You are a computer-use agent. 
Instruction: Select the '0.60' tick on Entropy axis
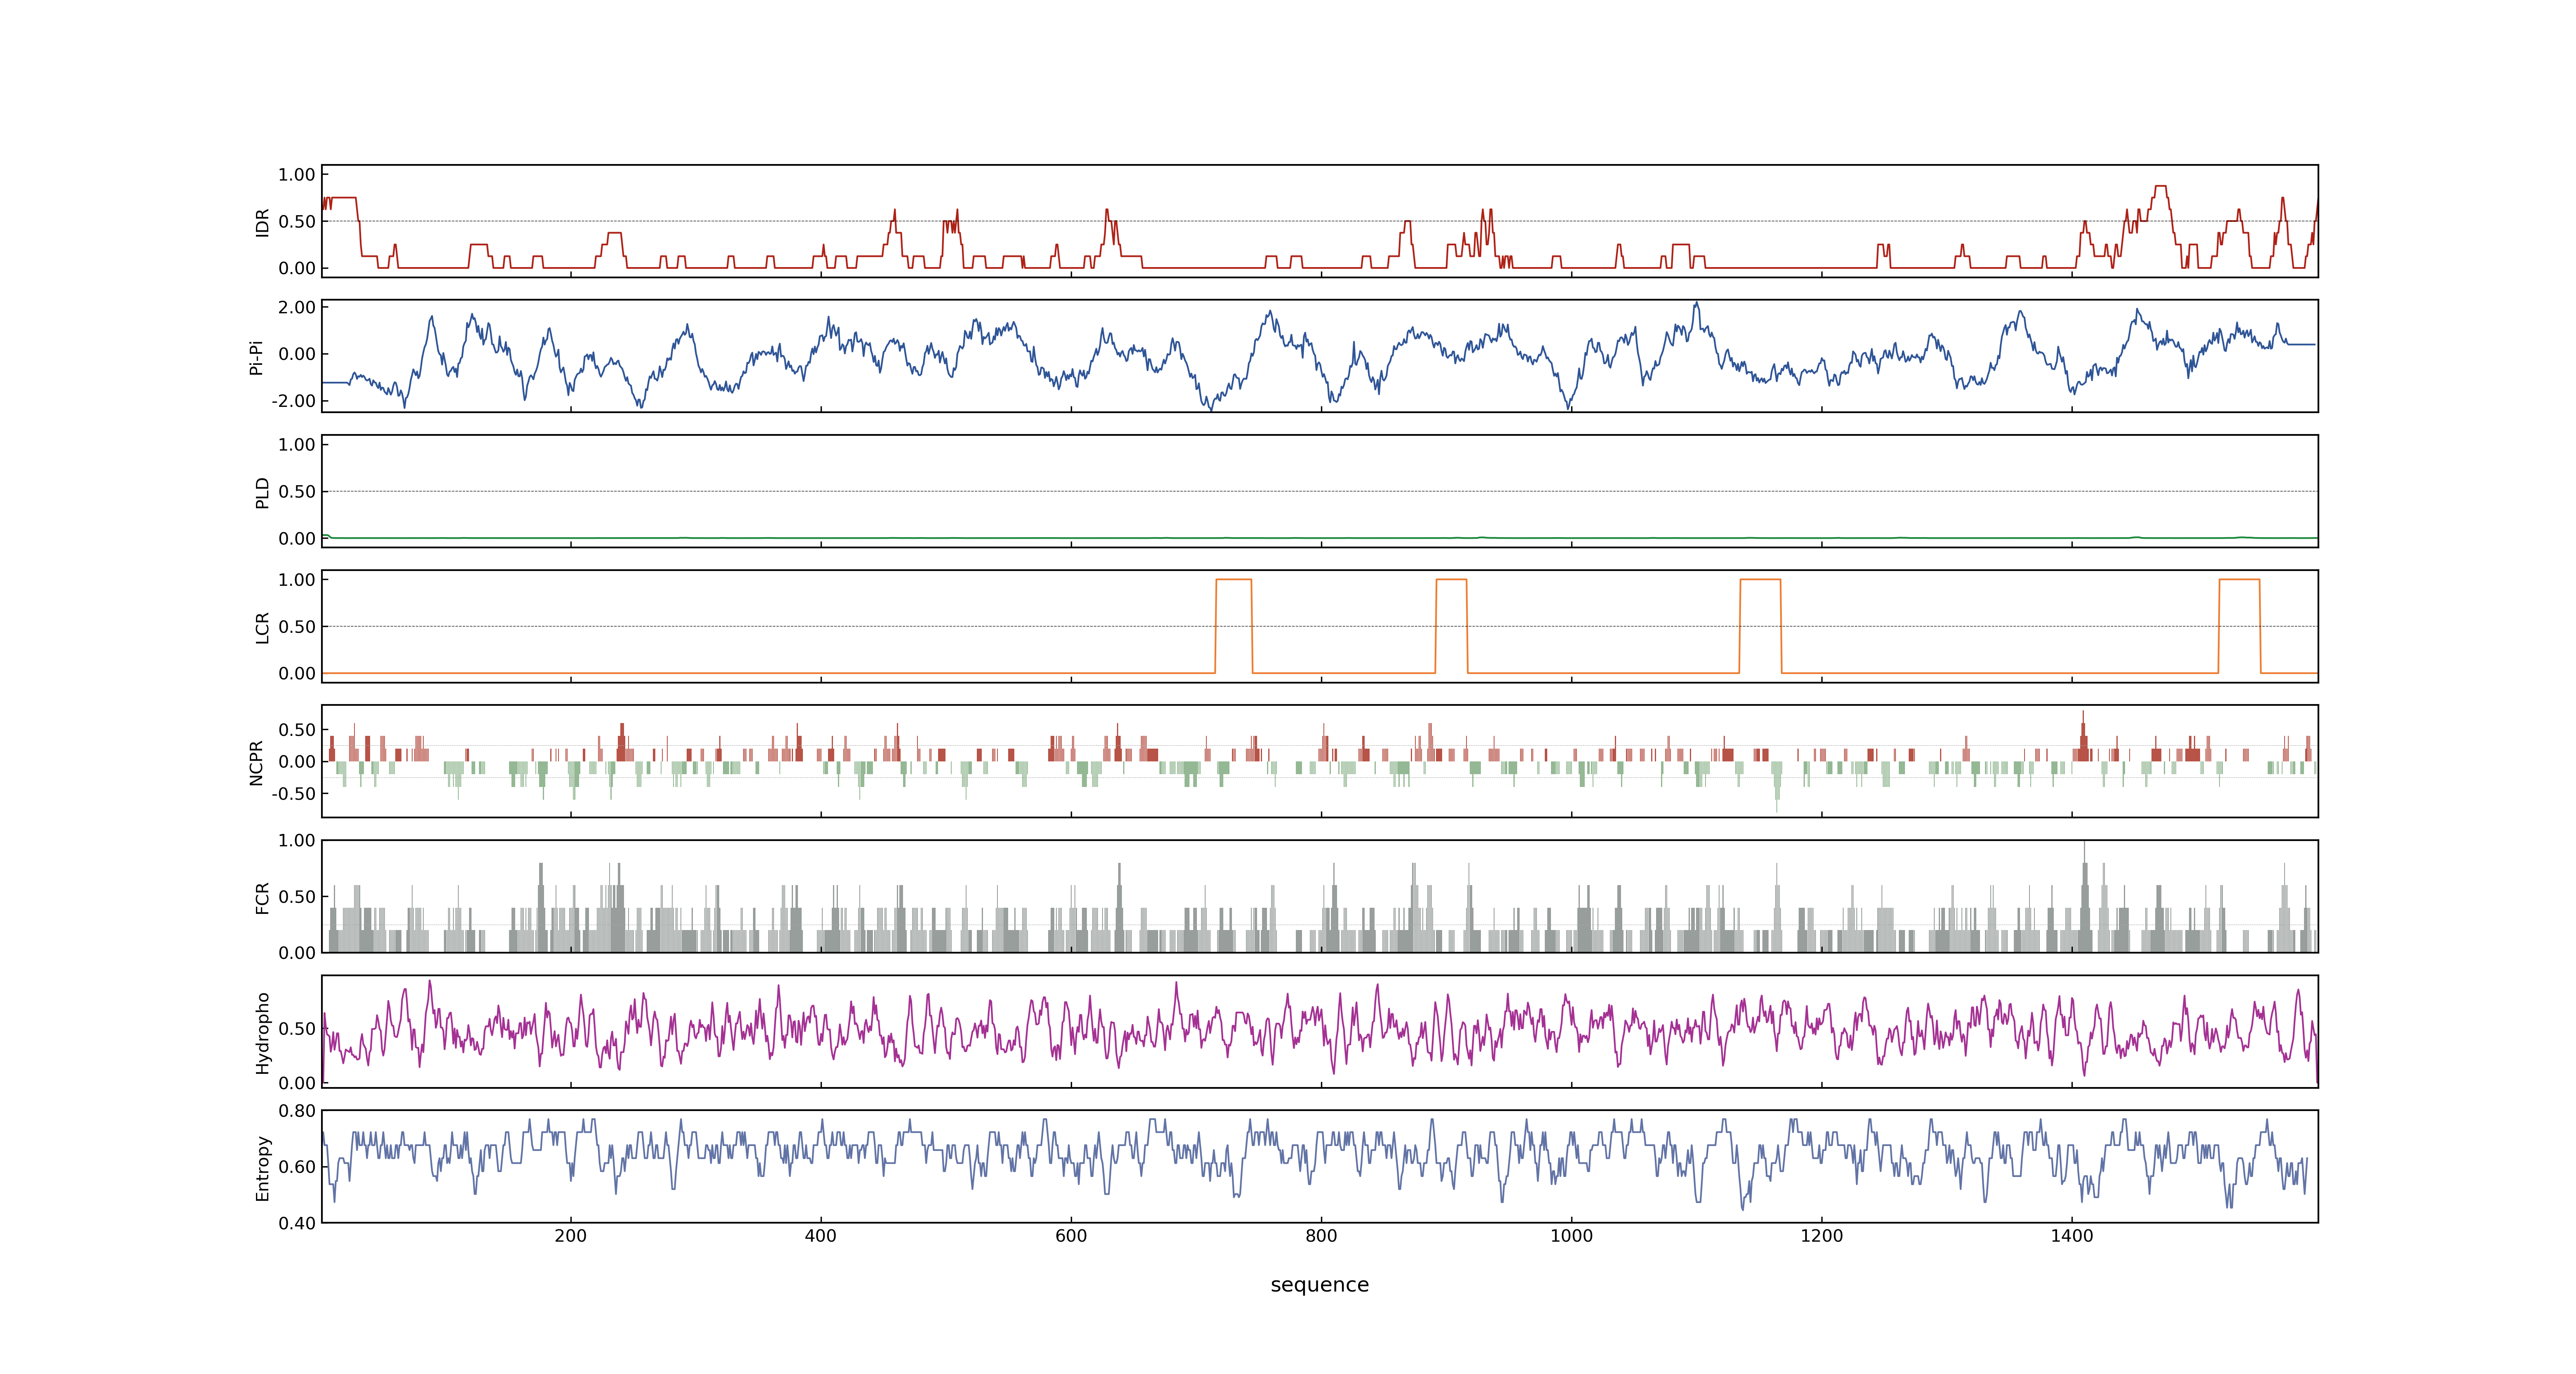click(x=297, y=1167)
